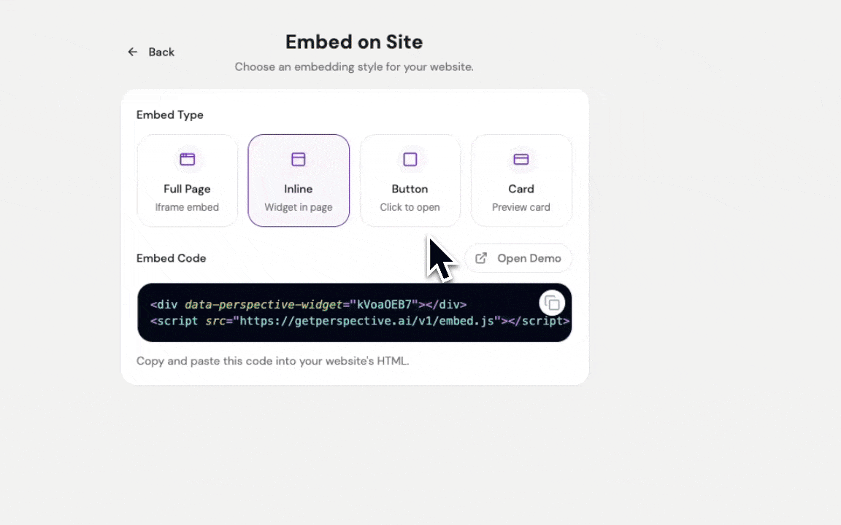Image resolution: width=841 pixels, height=525 pixels.
Task: Open the Open Demo preview
Action: coord(519,258)
